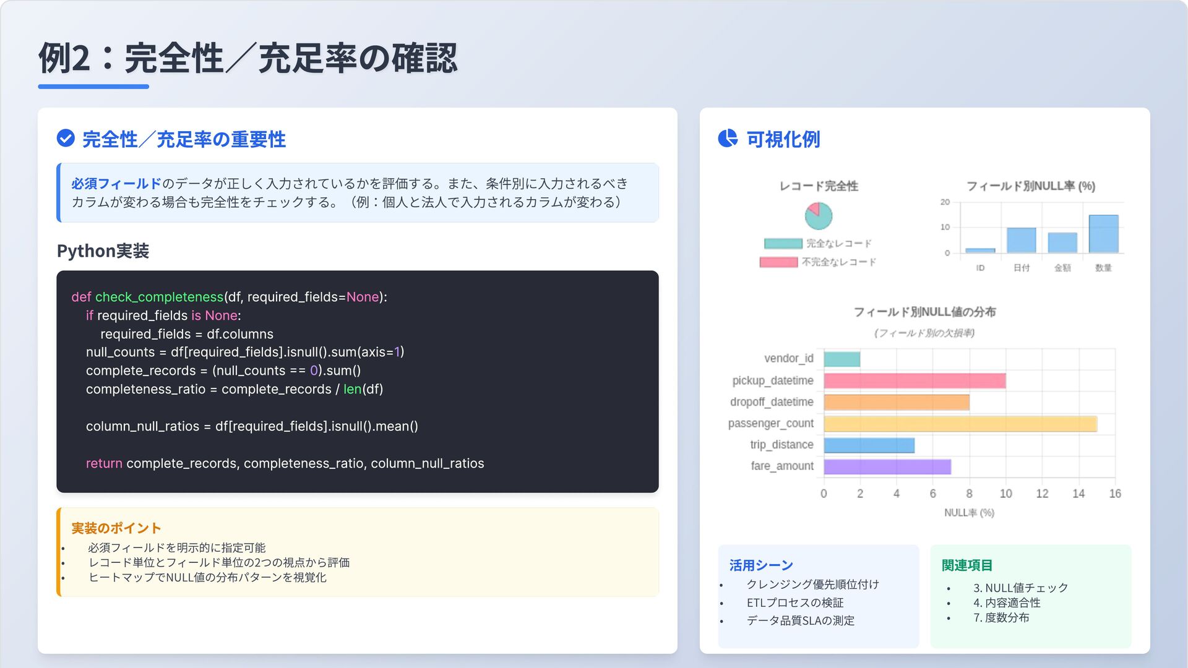The image size is (1188, 668).
Task: Click the fare_amount purple bar
Action: [x=887, y=466]
